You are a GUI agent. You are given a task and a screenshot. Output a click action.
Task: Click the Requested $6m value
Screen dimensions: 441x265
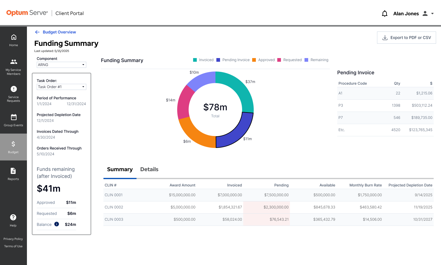tap(72, 213)
